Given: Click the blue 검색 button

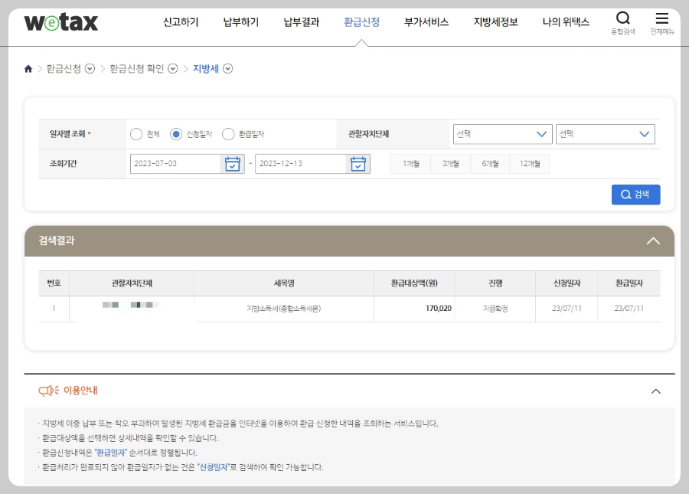Looking at the screenshot, I should (635, 195).
